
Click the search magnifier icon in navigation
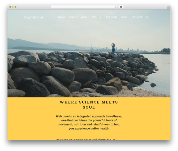click(147, 17)
